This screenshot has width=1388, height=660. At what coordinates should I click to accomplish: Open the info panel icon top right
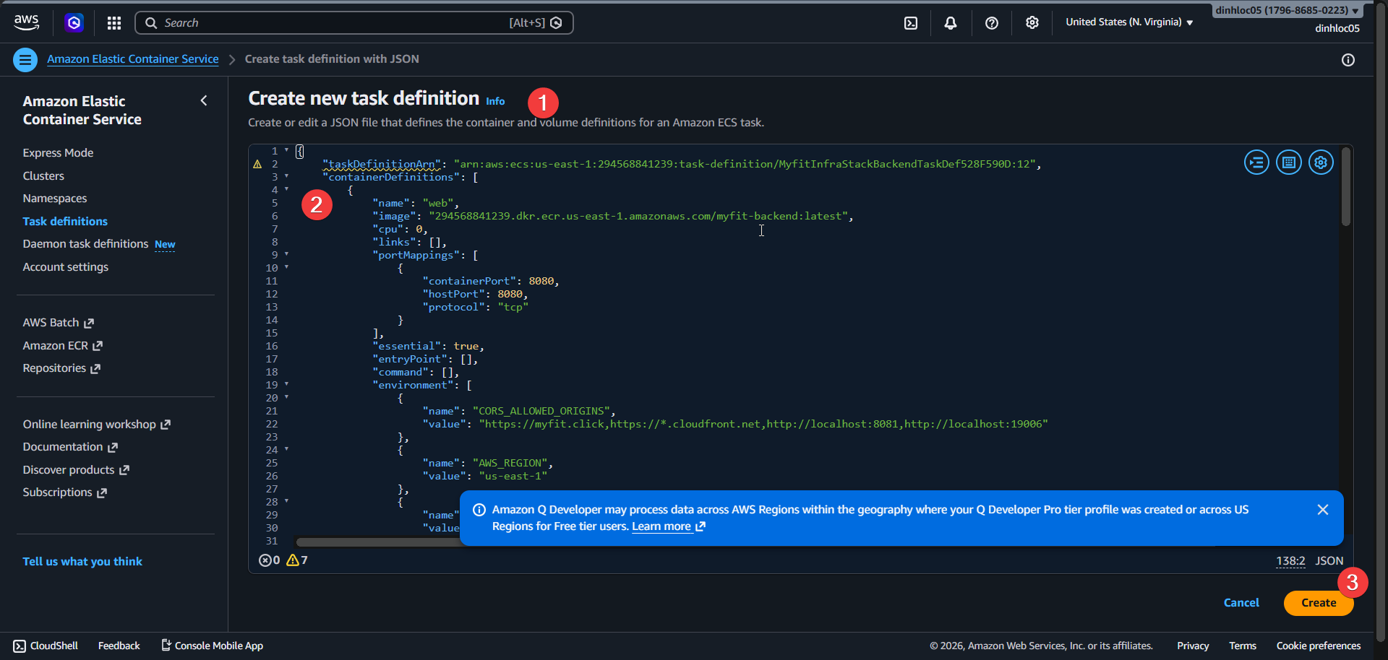(1348, 60)
